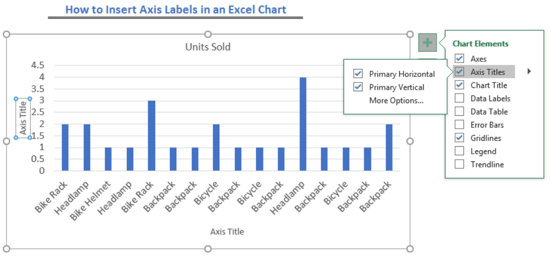Show the Legend via its checkbox

[x=460, y=151]
